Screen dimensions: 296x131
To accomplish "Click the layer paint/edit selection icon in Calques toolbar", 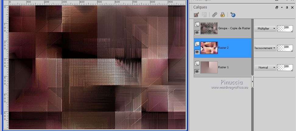I will (x=196, y=15).
